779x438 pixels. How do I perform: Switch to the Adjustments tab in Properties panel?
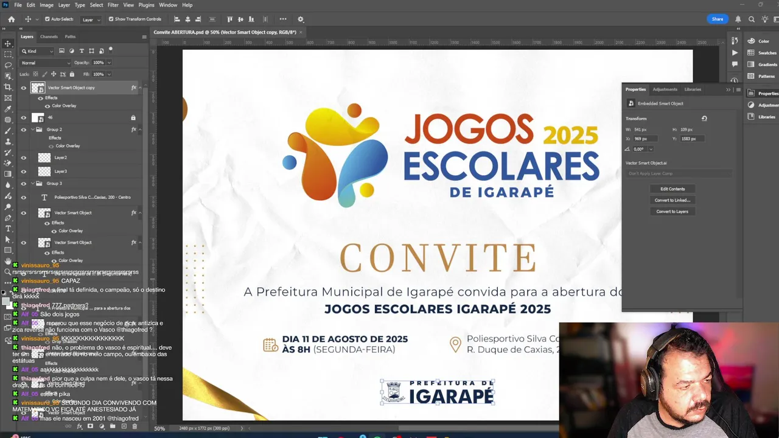(665, 89)
